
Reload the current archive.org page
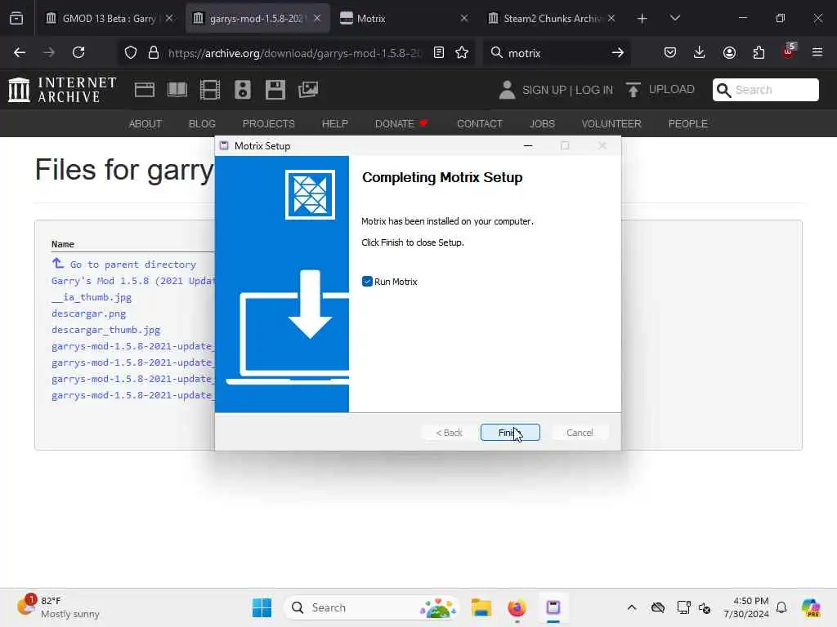[x=78, y=52]
